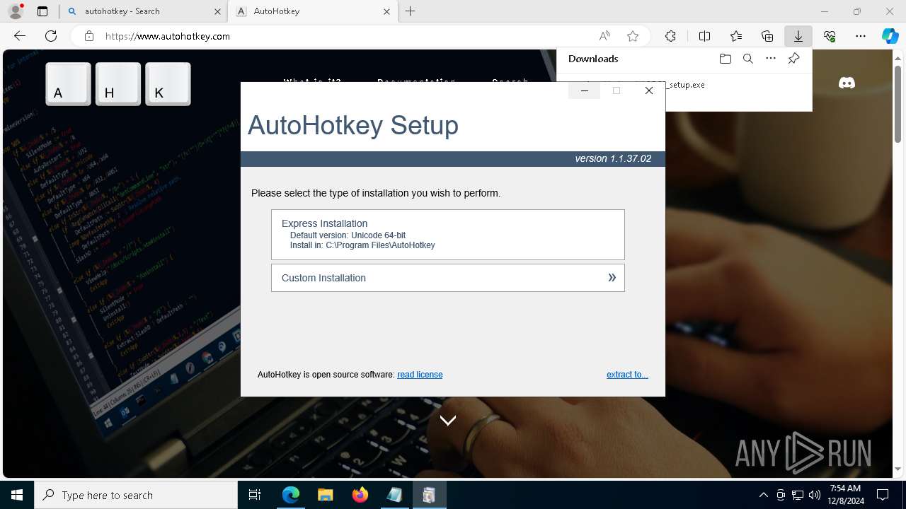The width and height of the screenshot is (906, 509).
Task: Search downloads with magnifier icon
Action: pos(747,59)
